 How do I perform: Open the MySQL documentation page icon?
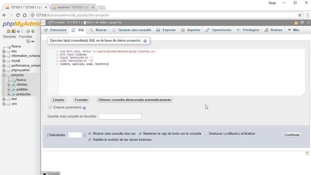[23, 31]
